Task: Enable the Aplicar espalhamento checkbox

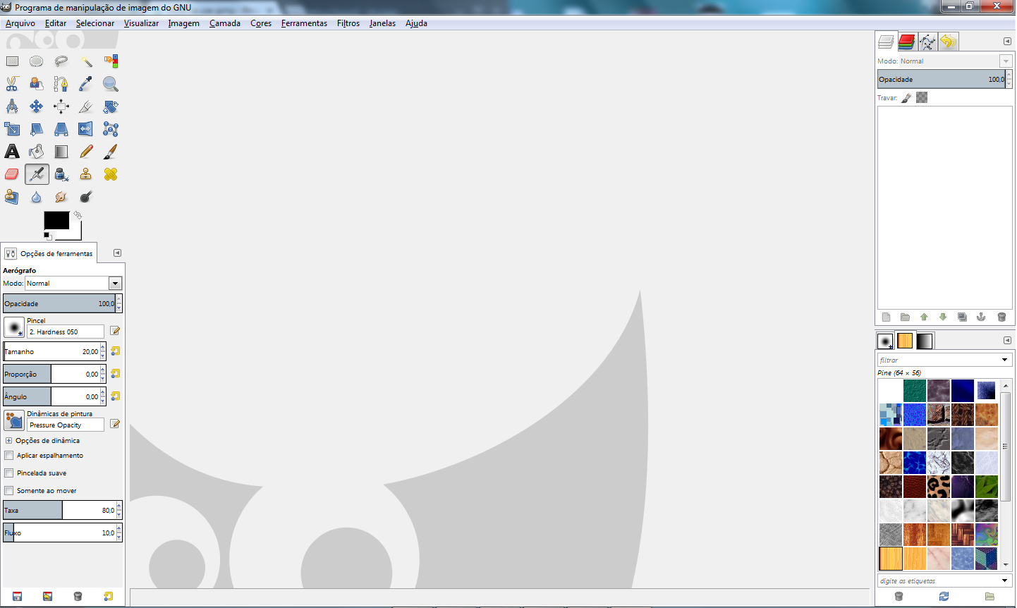Action: pyautogui.click(x=9, y=456)
